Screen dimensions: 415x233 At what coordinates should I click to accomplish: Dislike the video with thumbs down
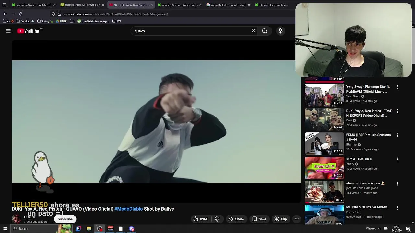tap(217, 219)
